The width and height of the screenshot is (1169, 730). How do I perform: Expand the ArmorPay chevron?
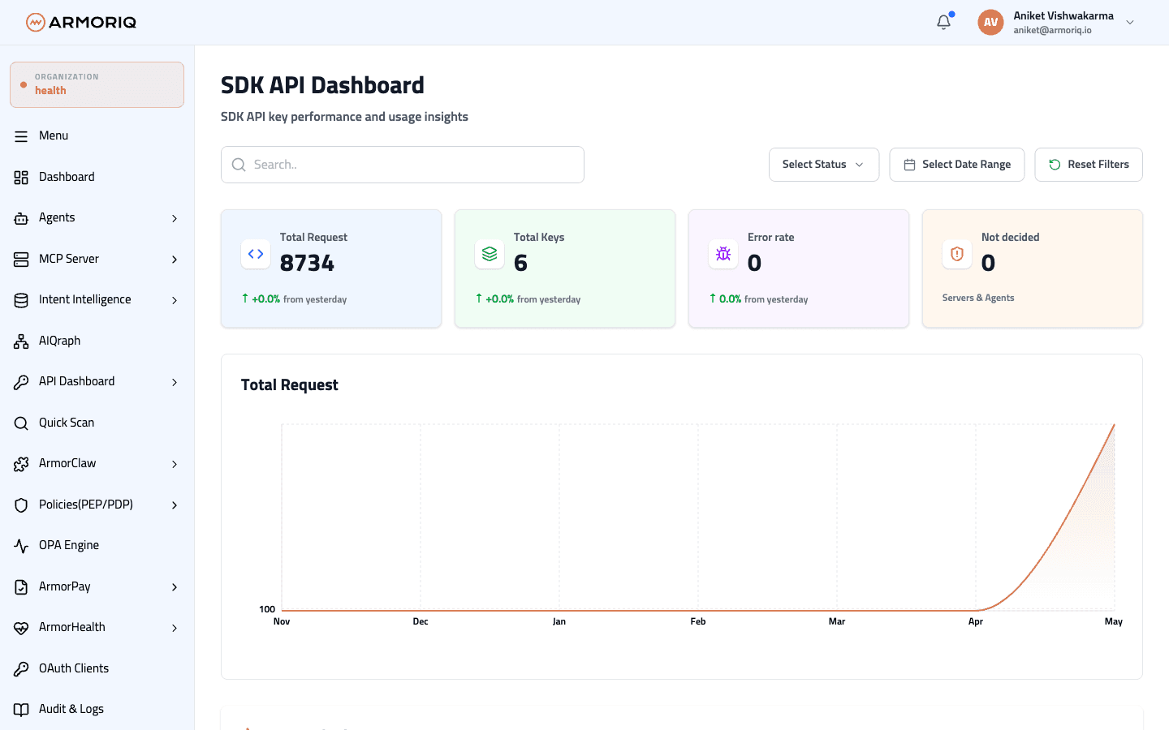[x=175, y=587]
